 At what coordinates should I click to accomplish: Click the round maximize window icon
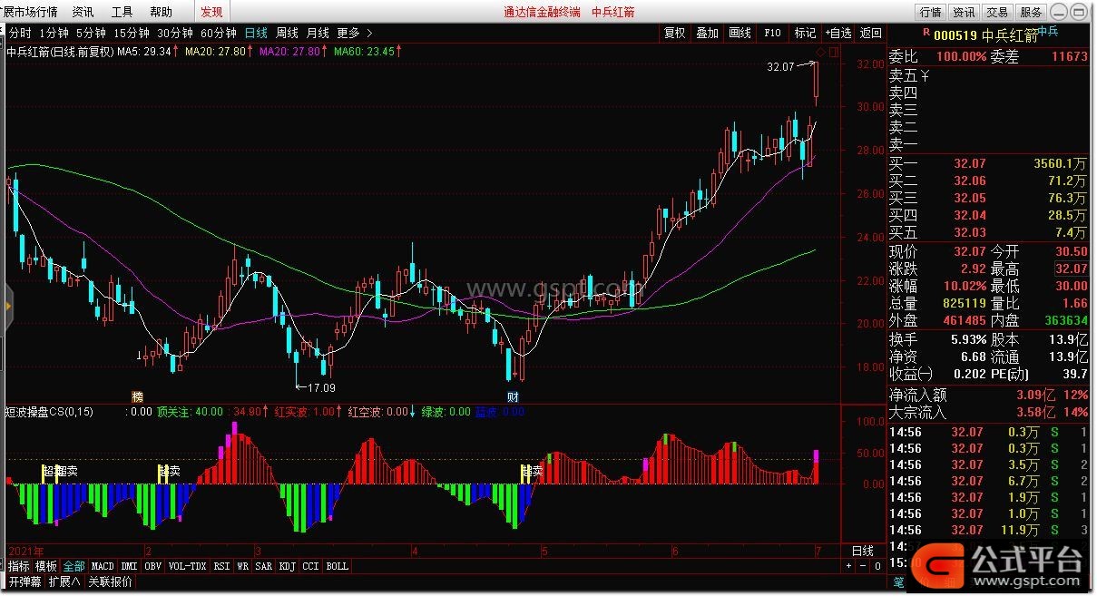tap(1077, 12)
